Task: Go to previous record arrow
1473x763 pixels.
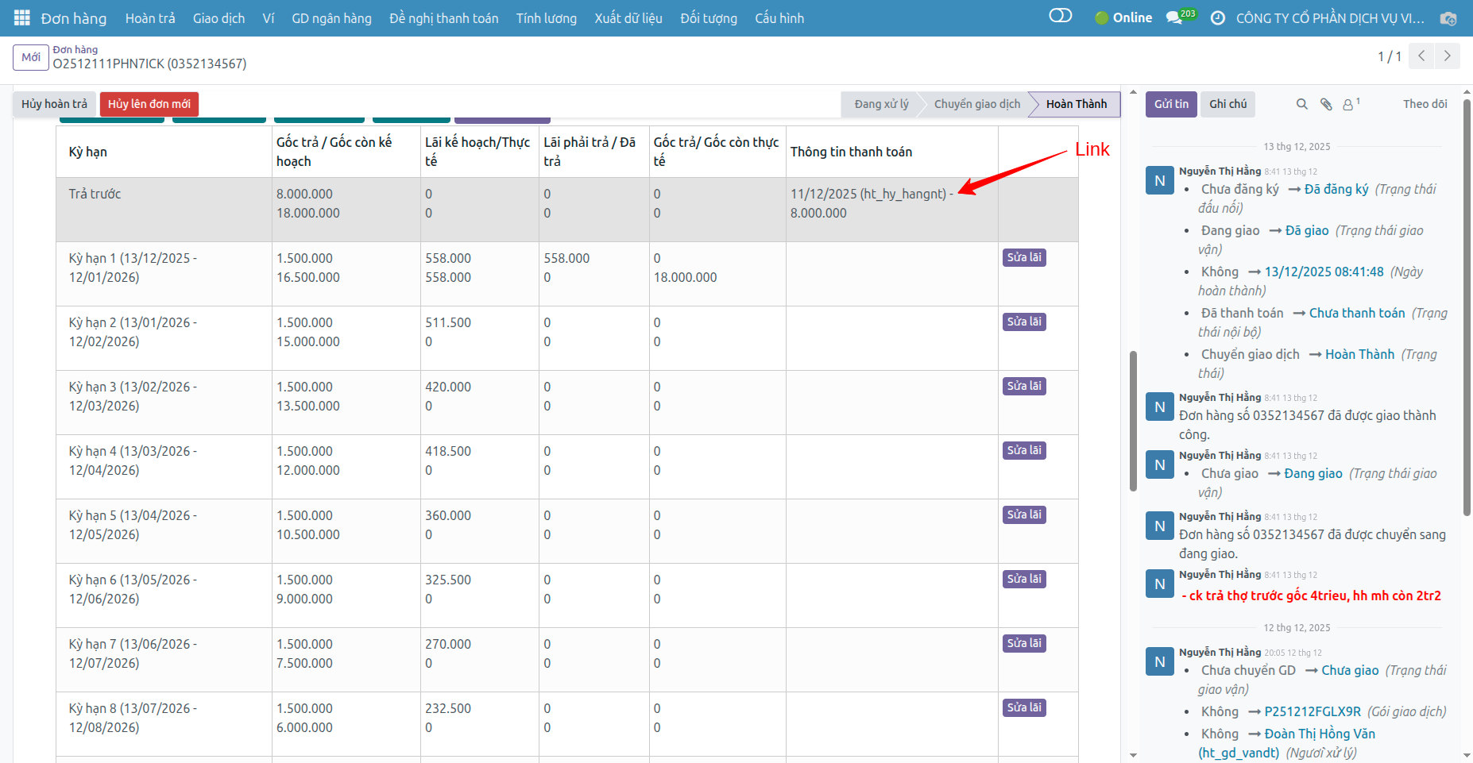Action: (x=1421, y=56)
